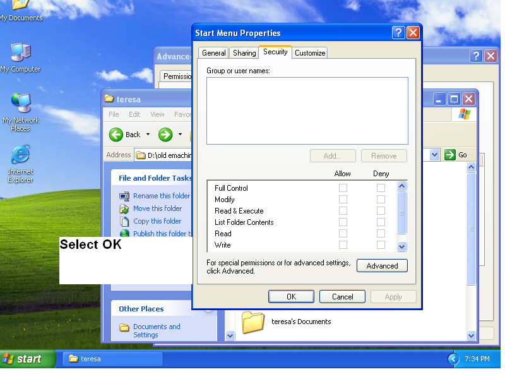
Task: Open Advanced security settings
Action: (381, 265)
